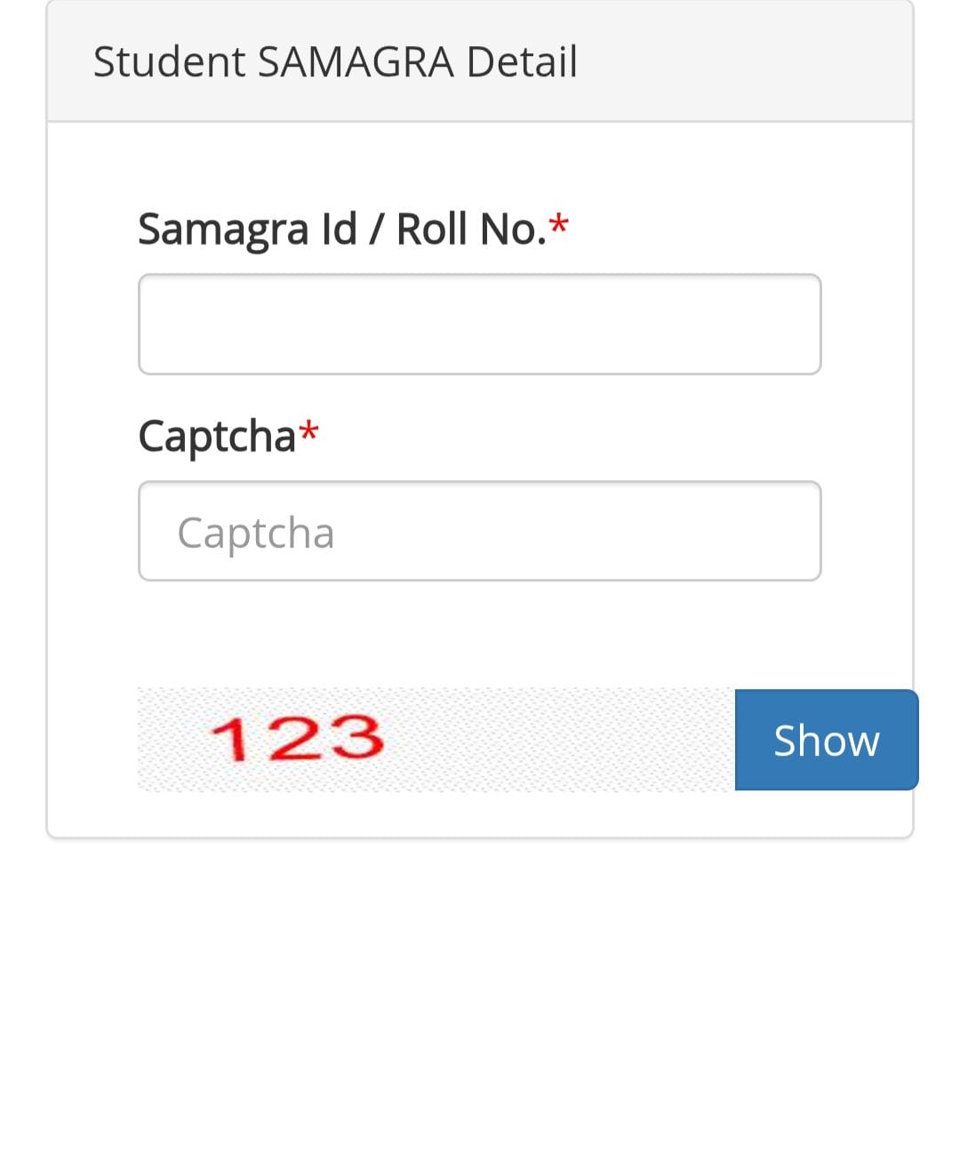This screenshot has width=960, height=1170.
Task: Click the digit 3 in captcha image
Action: (353, 739)
